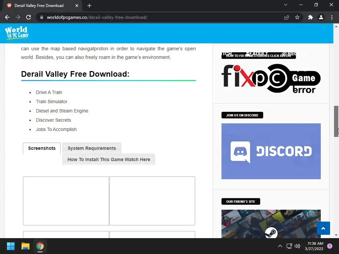Click the World of PC Games logo
This screenshot has width=339, height=254.
point(17,33)
